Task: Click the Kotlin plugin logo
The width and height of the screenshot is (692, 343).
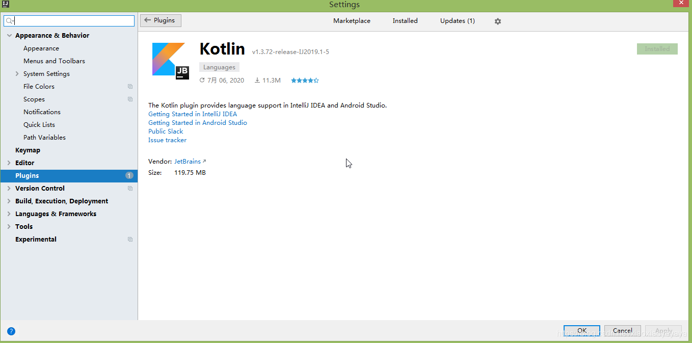Action: pyautogui.click(x=170, y=61)
